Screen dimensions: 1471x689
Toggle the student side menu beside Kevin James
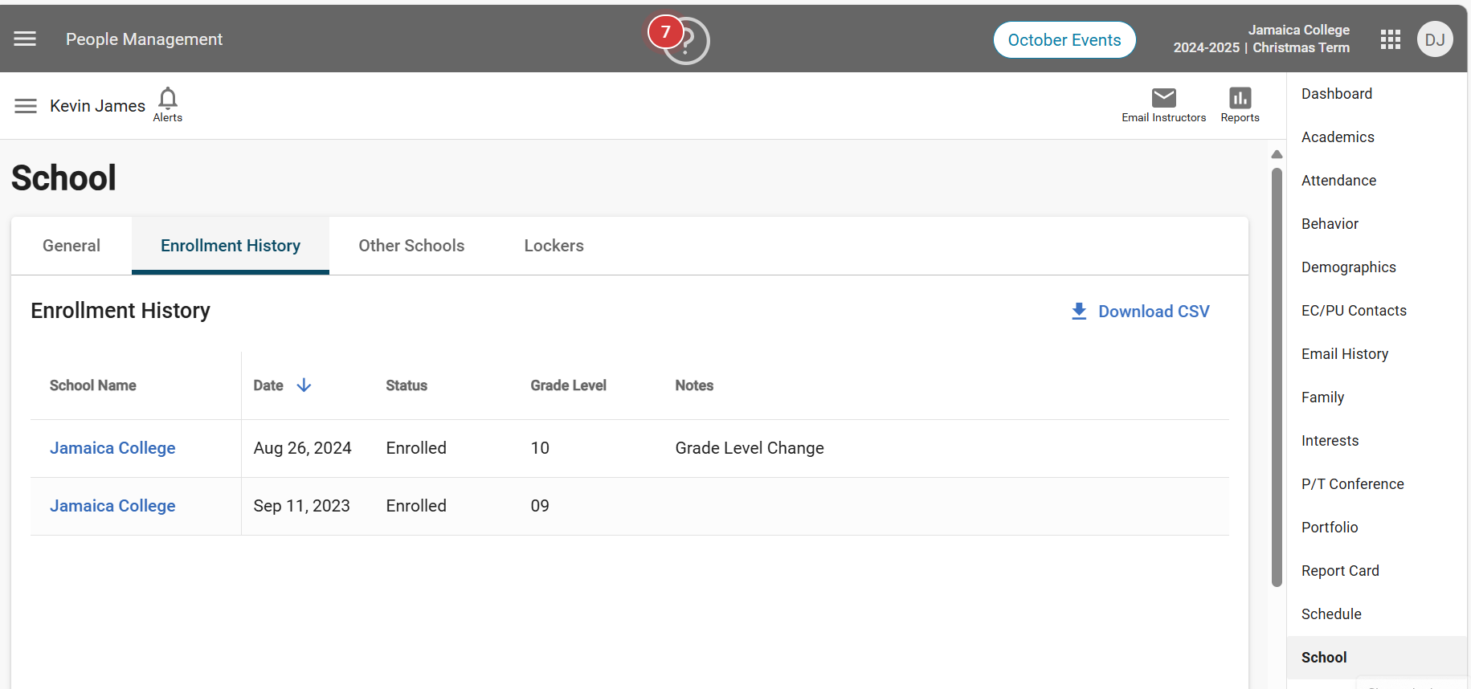tap(26, 106)
